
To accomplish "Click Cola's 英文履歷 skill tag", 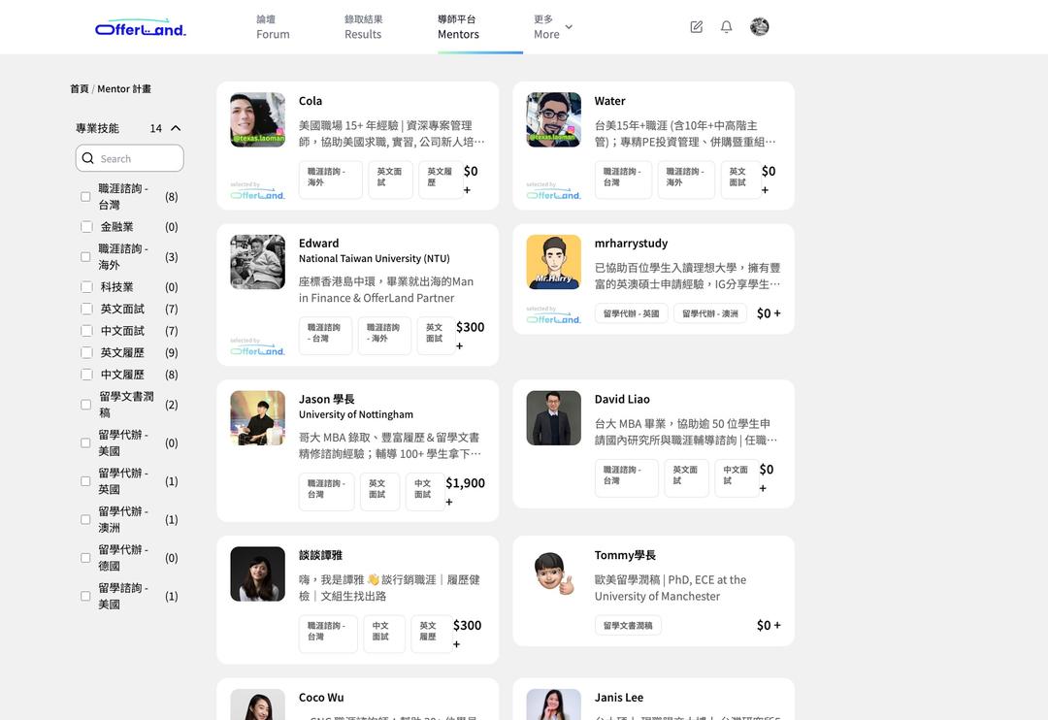I will pos(442,180).
